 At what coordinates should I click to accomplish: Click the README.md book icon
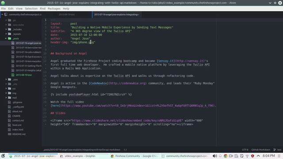click(x=10, y=134)
